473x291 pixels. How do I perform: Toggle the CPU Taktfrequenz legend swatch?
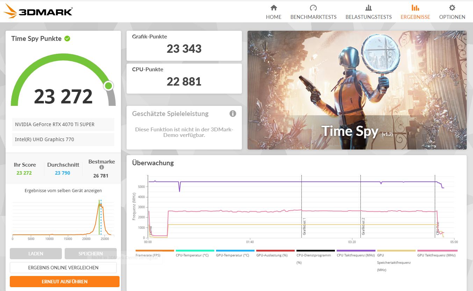pos(356,251)
